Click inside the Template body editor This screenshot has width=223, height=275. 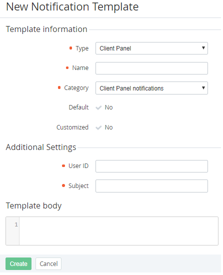coord(118,231)
